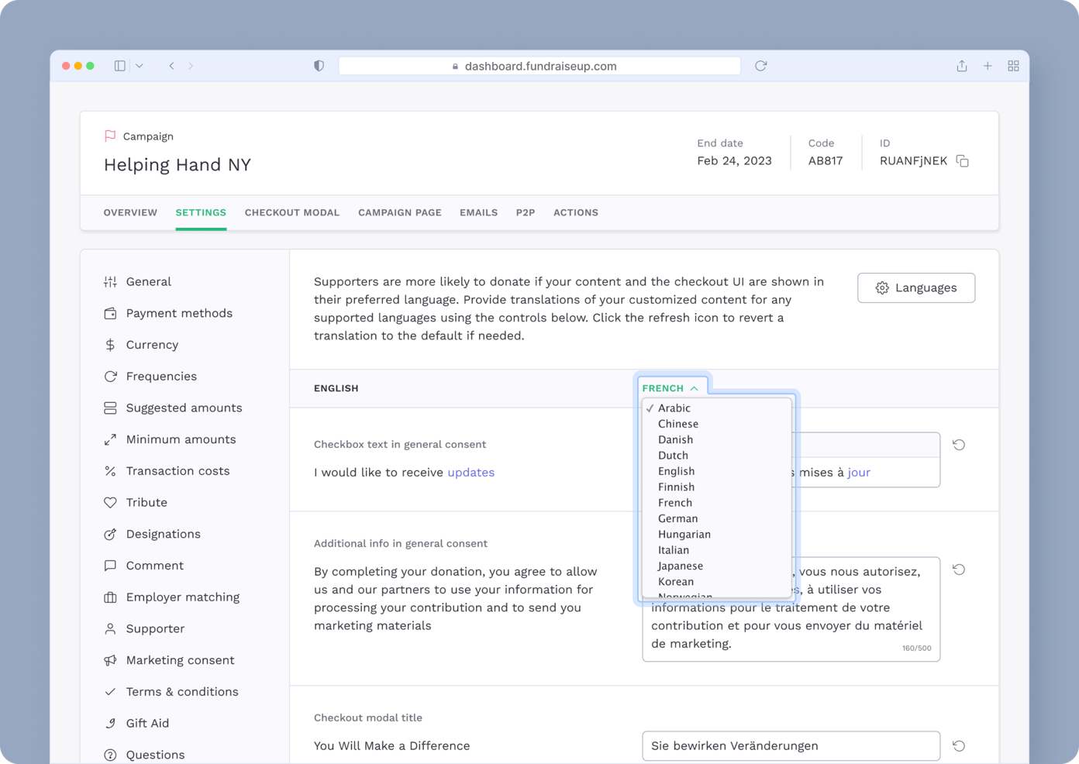Copy the campaign ID RUANFjNEK
Viewport: 1079px width, 764px height.
(x=962, y=160)
